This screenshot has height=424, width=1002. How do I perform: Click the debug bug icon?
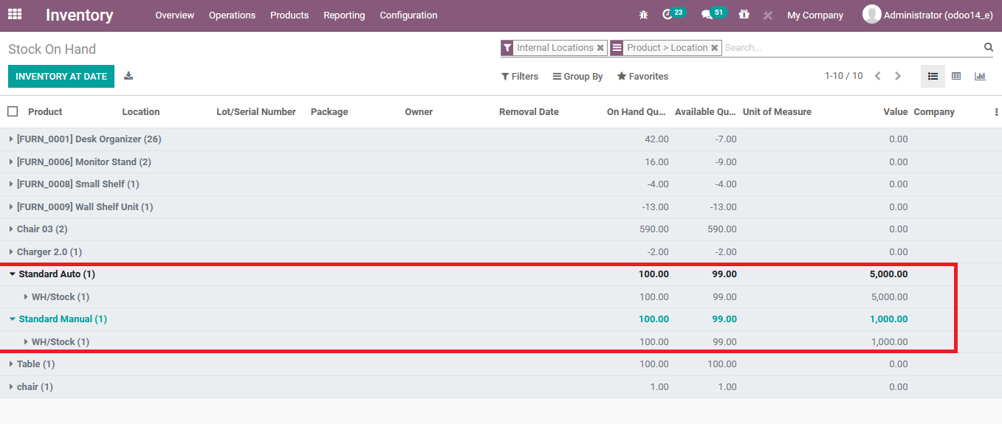tap(643, 15)
